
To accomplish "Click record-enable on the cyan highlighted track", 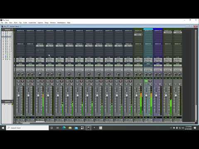I will coord(150,81).
